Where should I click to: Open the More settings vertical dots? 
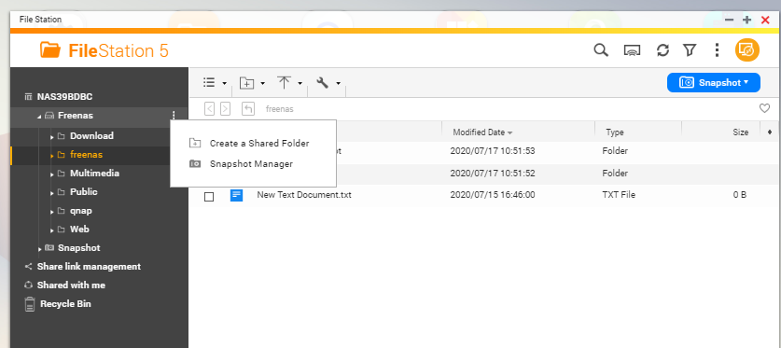click(717, 50)
